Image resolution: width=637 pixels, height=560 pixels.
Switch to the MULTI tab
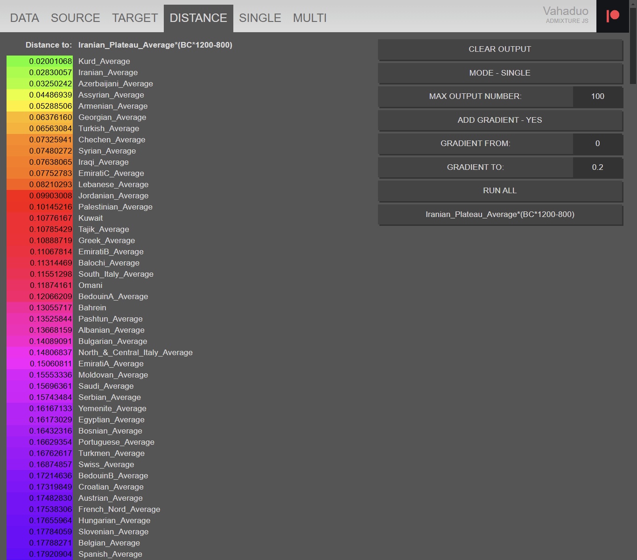pyautogui.click(x=310, y=18)
